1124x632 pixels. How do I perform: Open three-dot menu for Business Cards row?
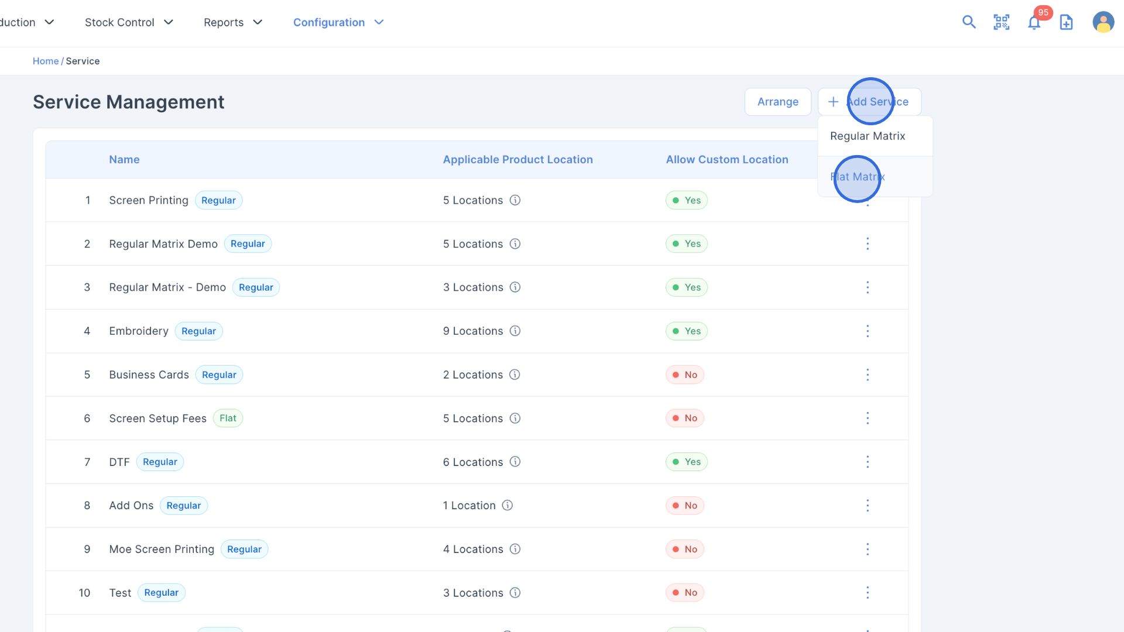point(868,375)
